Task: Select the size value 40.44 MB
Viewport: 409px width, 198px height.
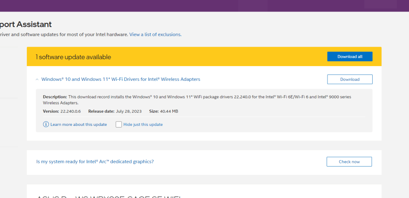Action: (169, 111)
